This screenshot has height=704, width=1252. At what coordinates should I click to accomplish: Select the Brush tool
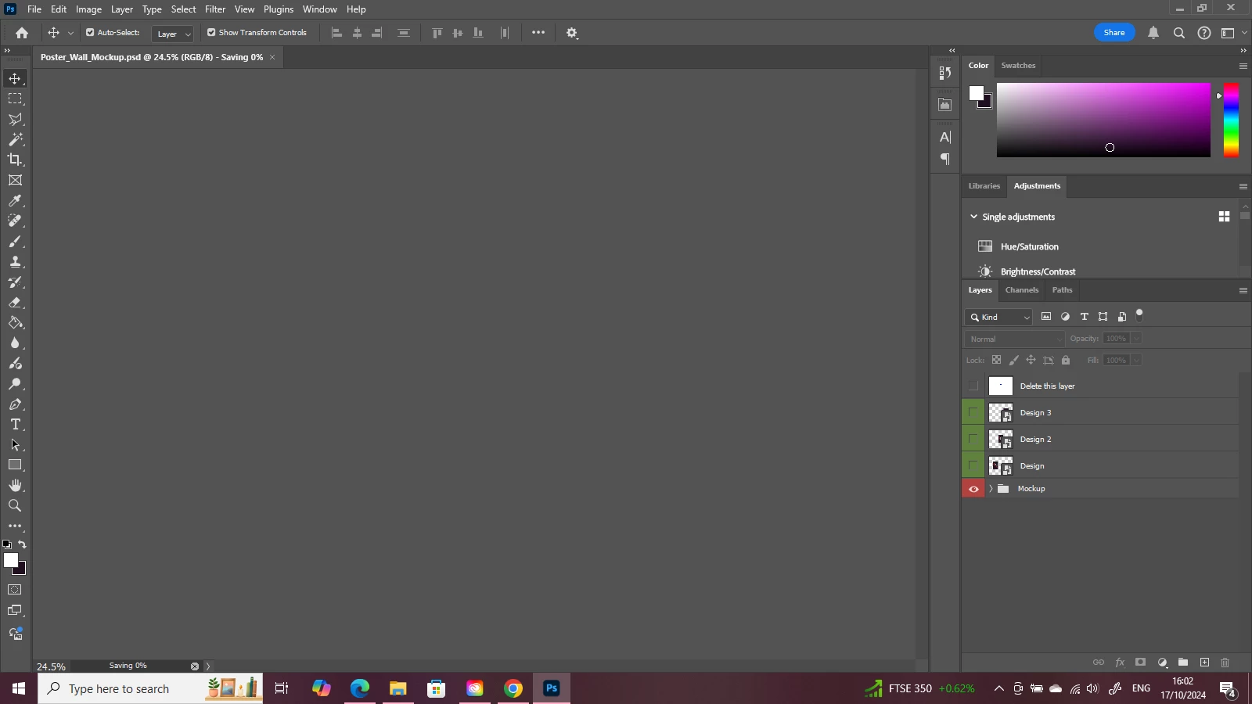tap(15, 242)
